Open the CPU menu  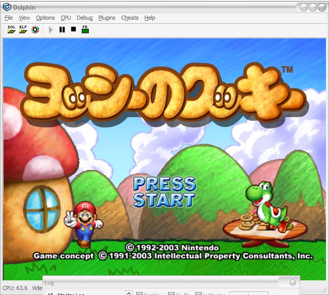pyautogui.click(x=66, y=18)
